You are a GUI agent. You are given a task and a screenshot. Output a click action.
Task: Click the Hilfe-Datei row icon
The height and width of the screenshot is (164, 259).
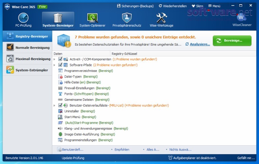pos(60,82)
